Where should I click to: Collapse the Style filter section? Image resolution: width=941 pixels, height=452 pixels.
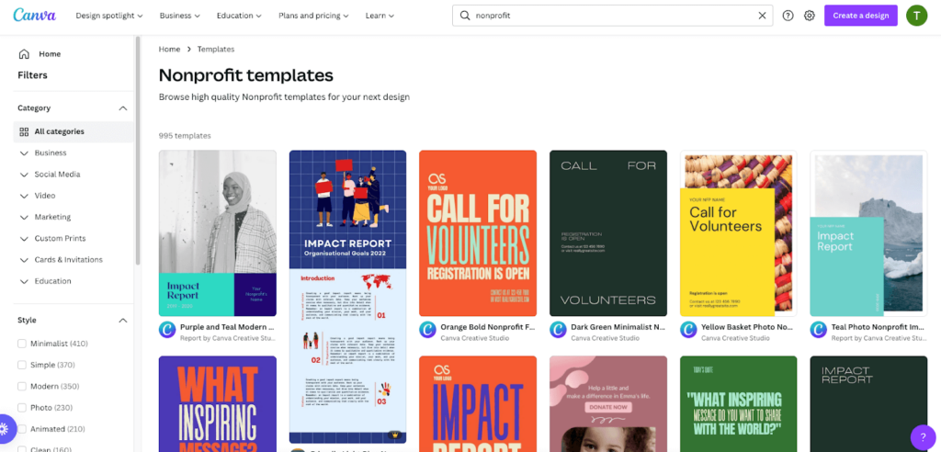(x=123, y=320)
